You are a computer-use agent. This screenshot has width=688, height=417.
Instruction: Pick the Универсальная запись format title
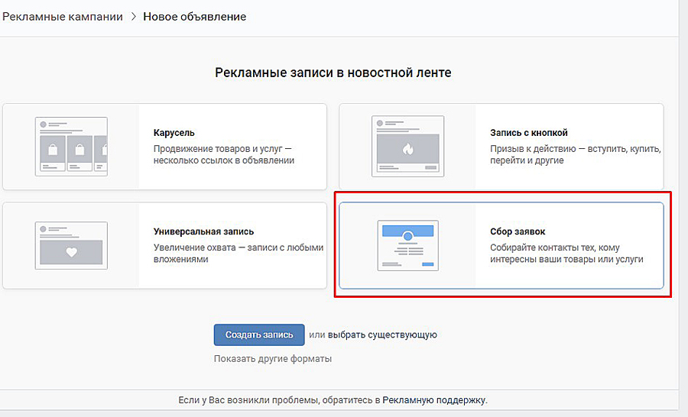click(x=203, y=231)
